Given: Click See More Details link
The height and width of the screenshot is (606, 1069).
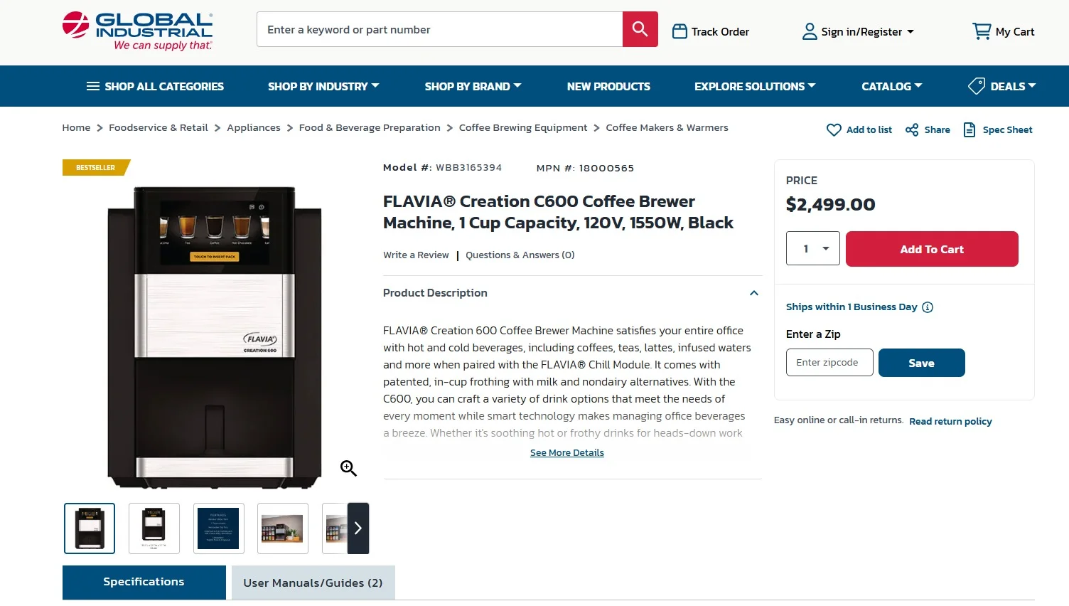Looking at the screenshot, I should click(x=567, y=453).
